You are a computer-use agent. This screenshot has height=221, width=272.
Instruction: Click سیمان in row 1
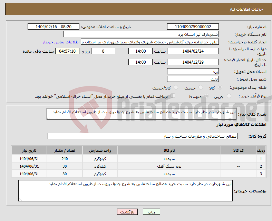[169, 159]
